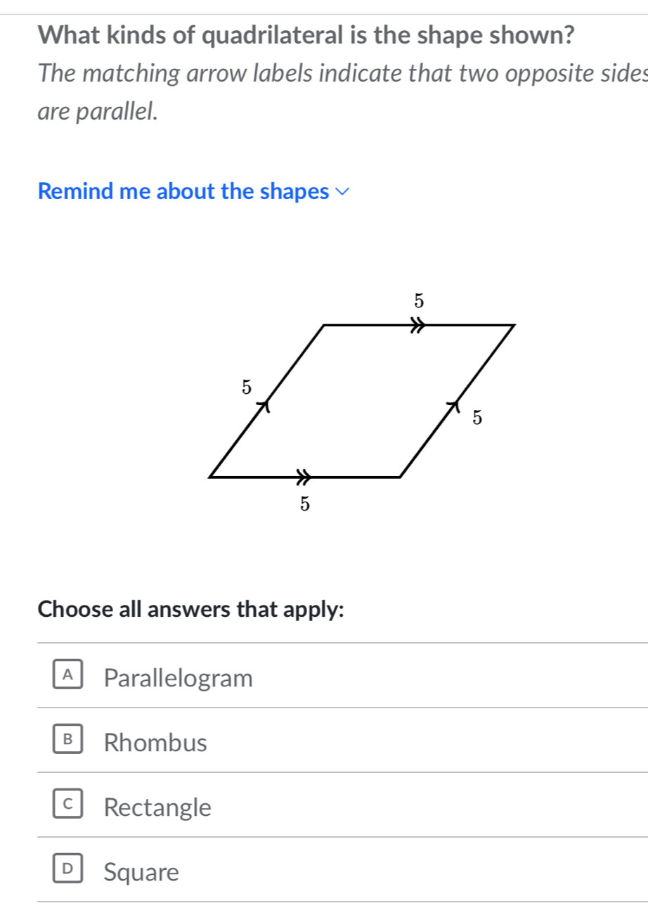Click the '5' label beside the right side

(x=477, y=418)
